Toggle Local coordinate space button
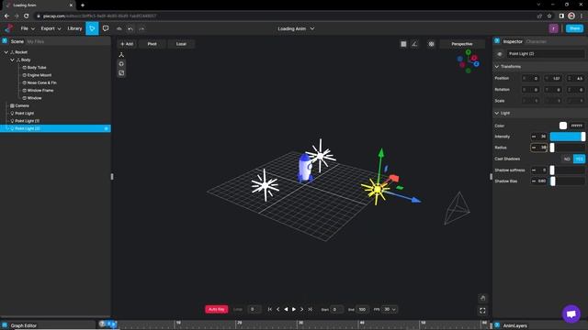588x330 pixels. pos(181,44)
